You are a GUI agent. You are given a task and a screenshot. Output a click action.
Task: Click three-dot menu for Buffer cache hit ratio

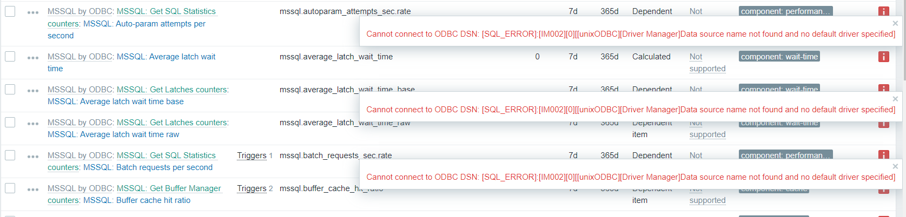point(33,189)
